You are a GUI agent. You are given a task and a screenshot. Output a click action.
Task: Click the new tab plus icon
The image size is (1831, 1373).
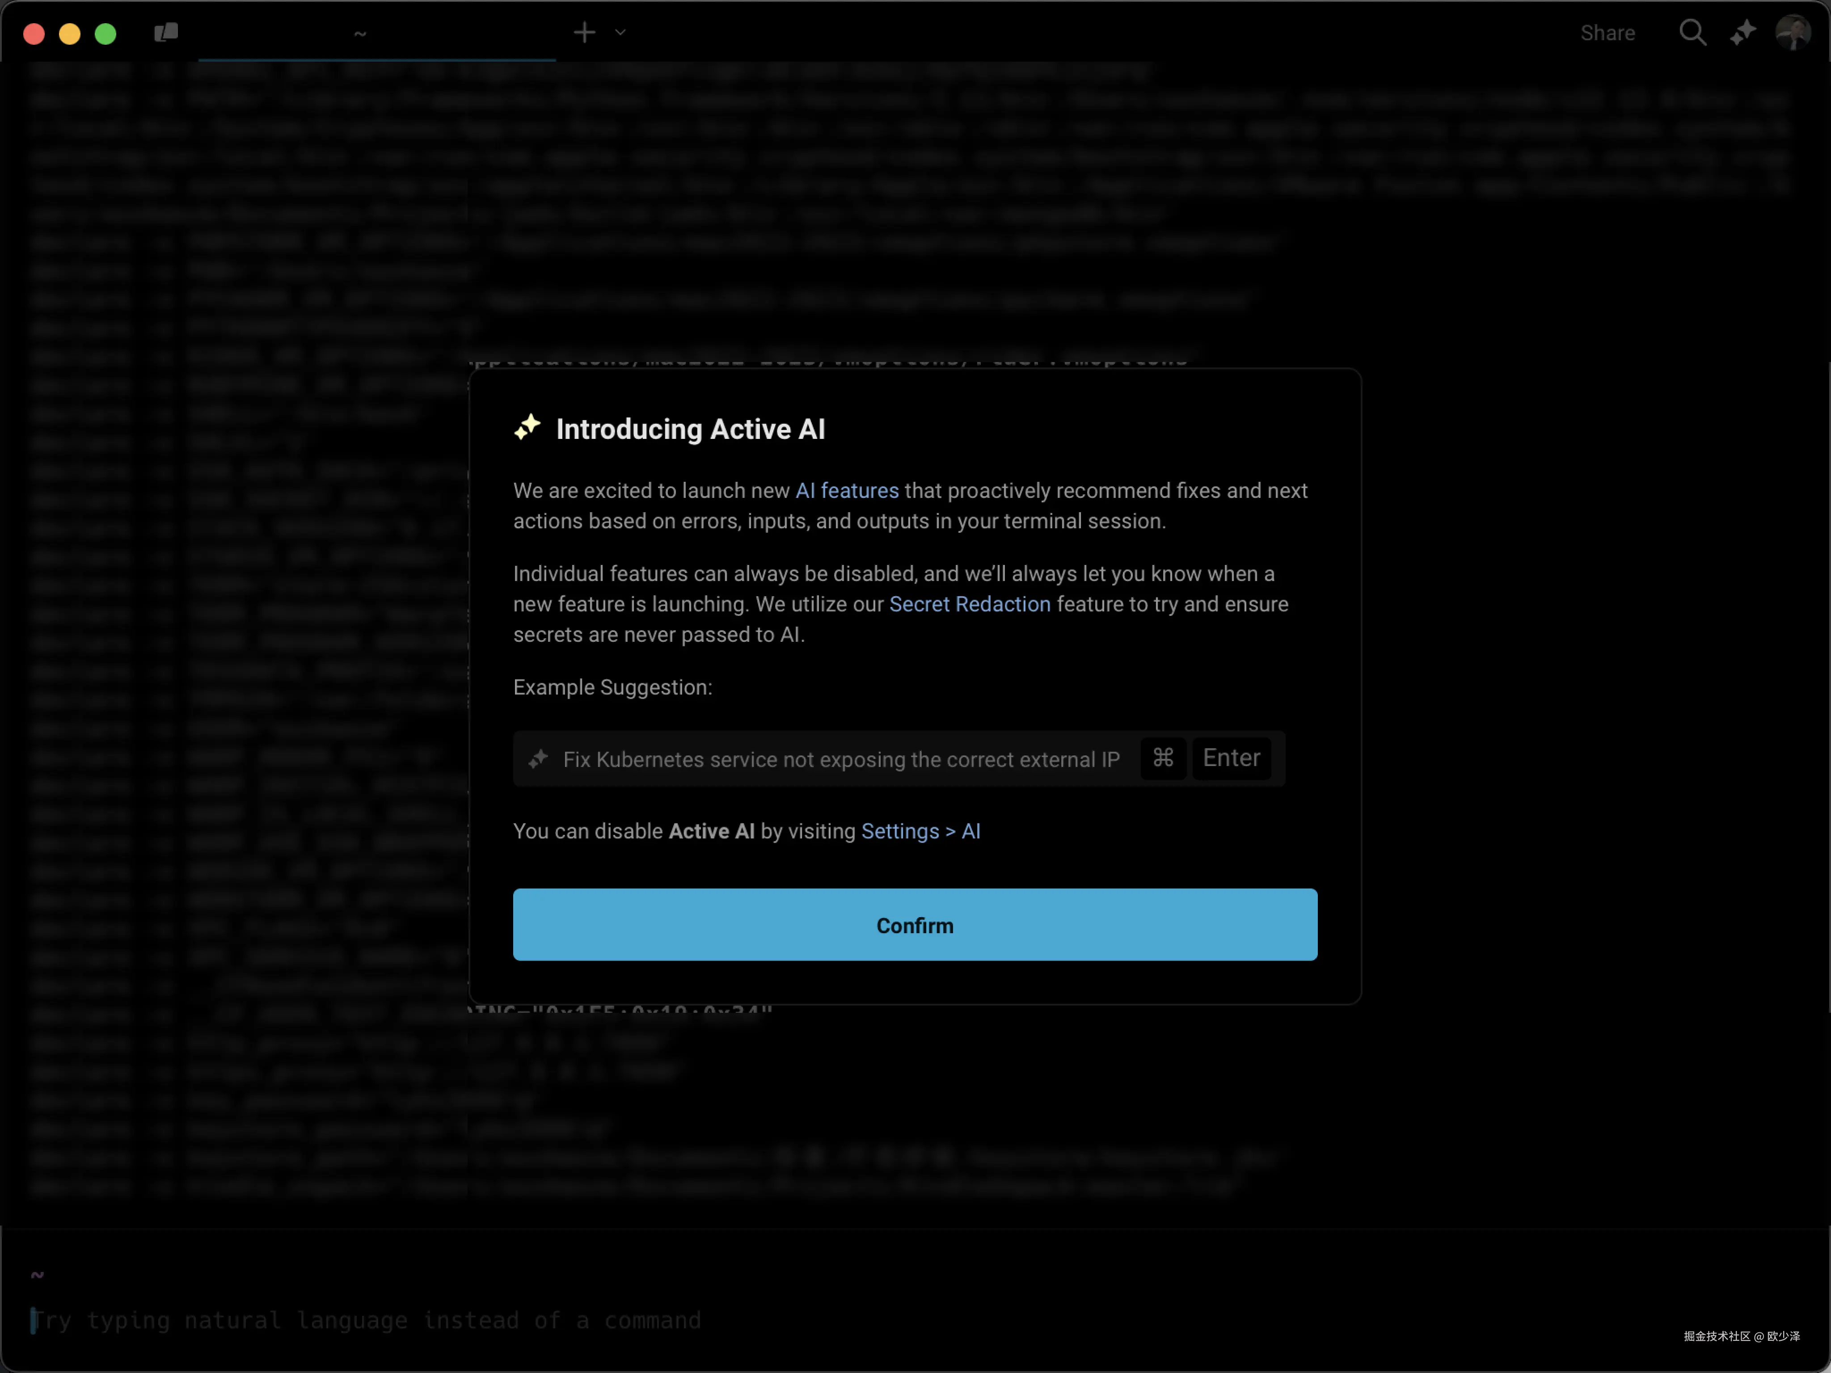[584, 32]
